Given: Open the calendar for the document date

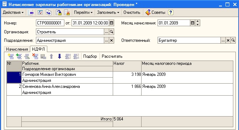Looking at the screenshot, I should [x=112, y=23].
